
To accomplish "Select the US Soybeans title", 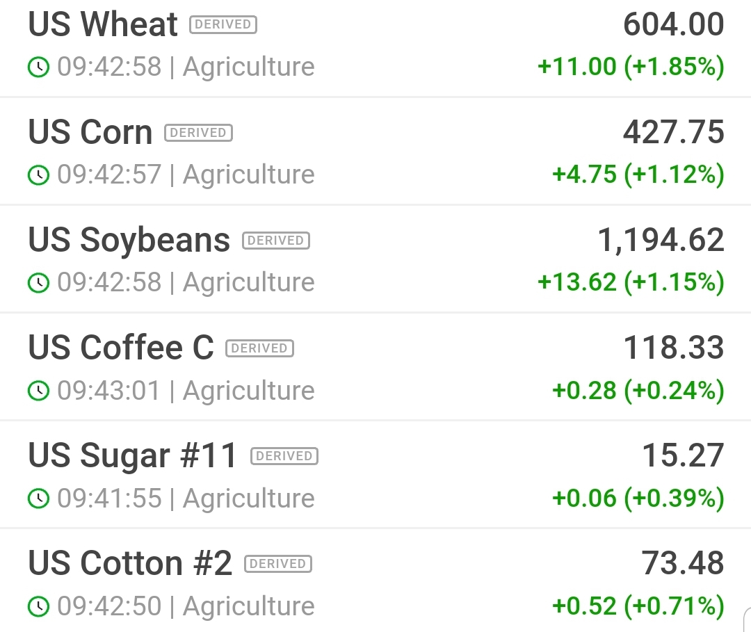I will pyautogui.click(x=129, y=241).
